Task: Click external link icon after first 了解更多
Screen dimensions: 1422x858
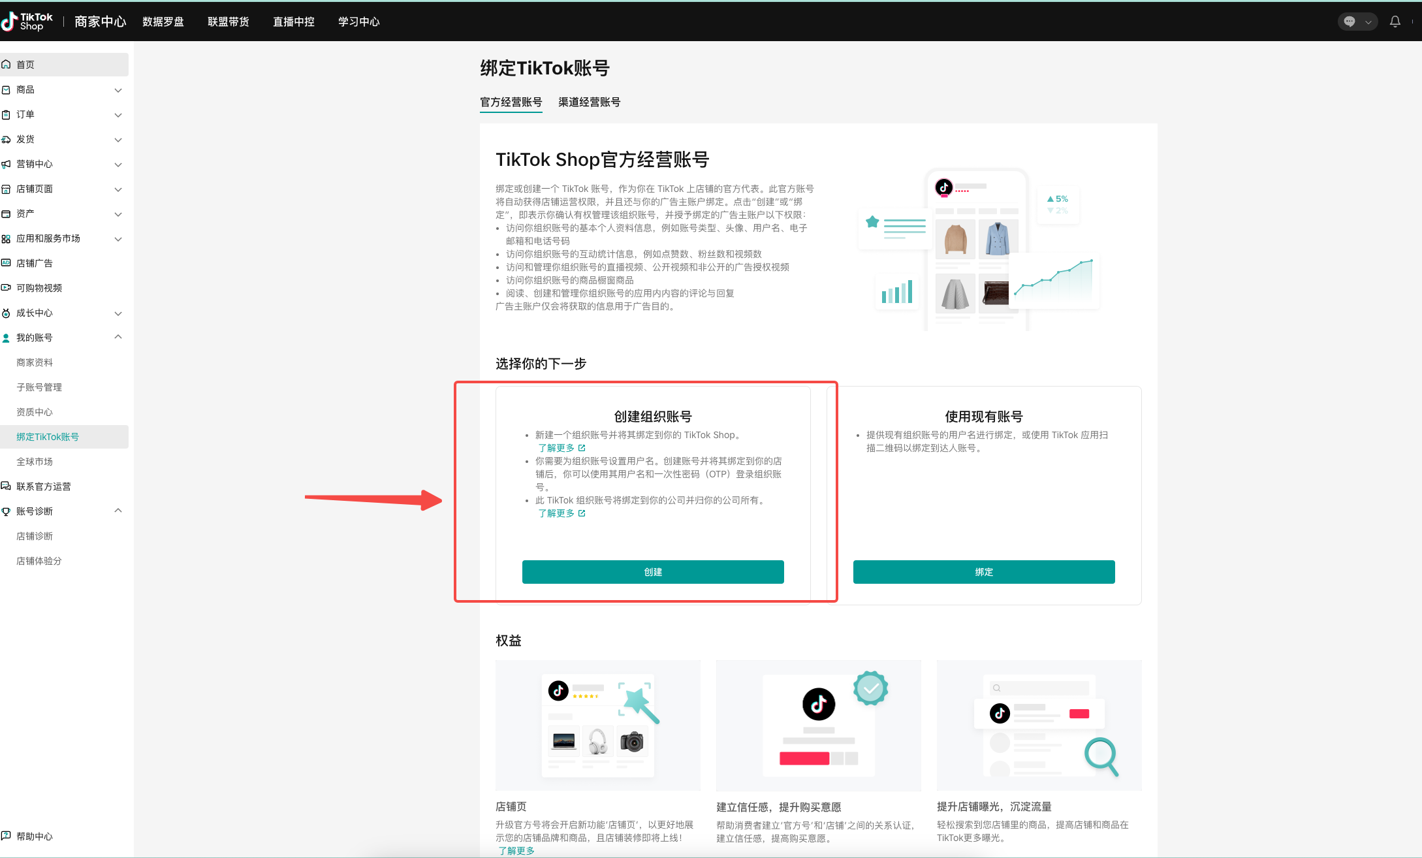Action: pos(582,448)
